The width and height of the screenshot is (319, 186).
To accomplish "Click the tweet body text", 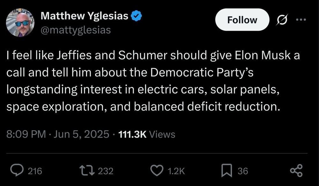I will pyautogui.click(x=153, y=81).
